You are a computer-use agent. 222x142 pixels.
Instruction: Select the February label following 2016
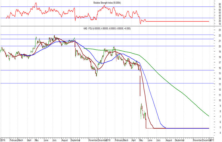(14, 140)
